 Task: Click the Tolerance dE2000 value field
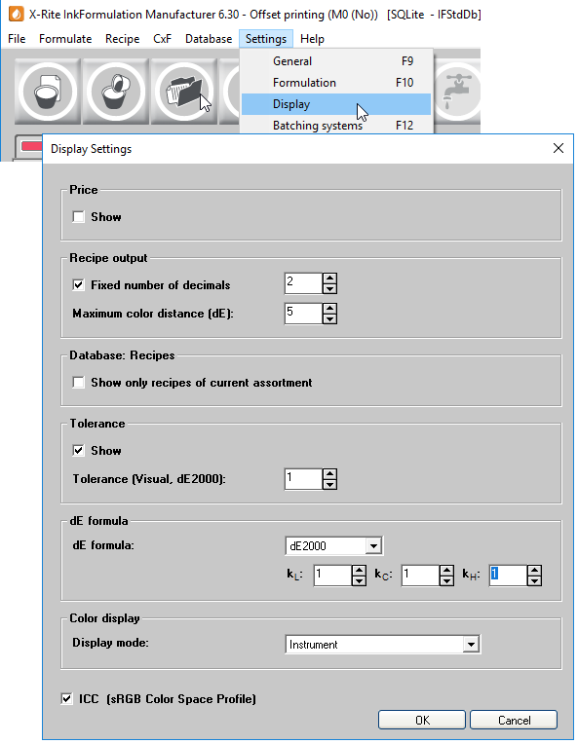[303, 479]
